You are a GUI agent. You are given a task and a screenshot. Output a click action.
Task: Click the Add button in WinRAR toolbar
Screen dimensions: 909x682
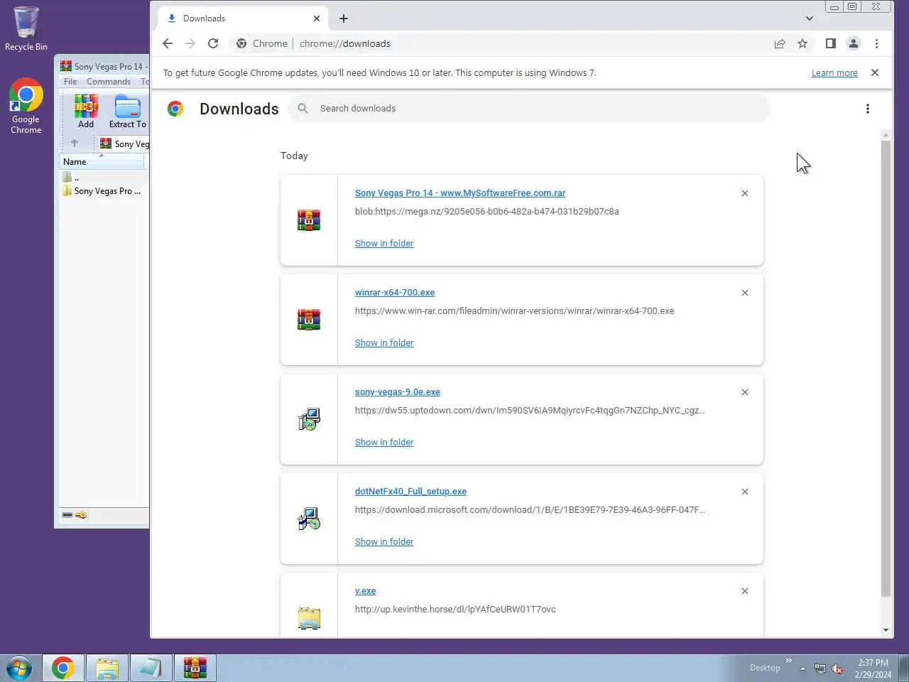[x=86, y=112]
